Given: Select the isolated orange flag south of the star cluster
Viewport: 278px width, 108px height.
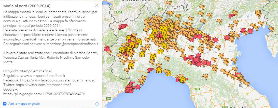Looking at the screenshot, I should (x=205, y=76).
